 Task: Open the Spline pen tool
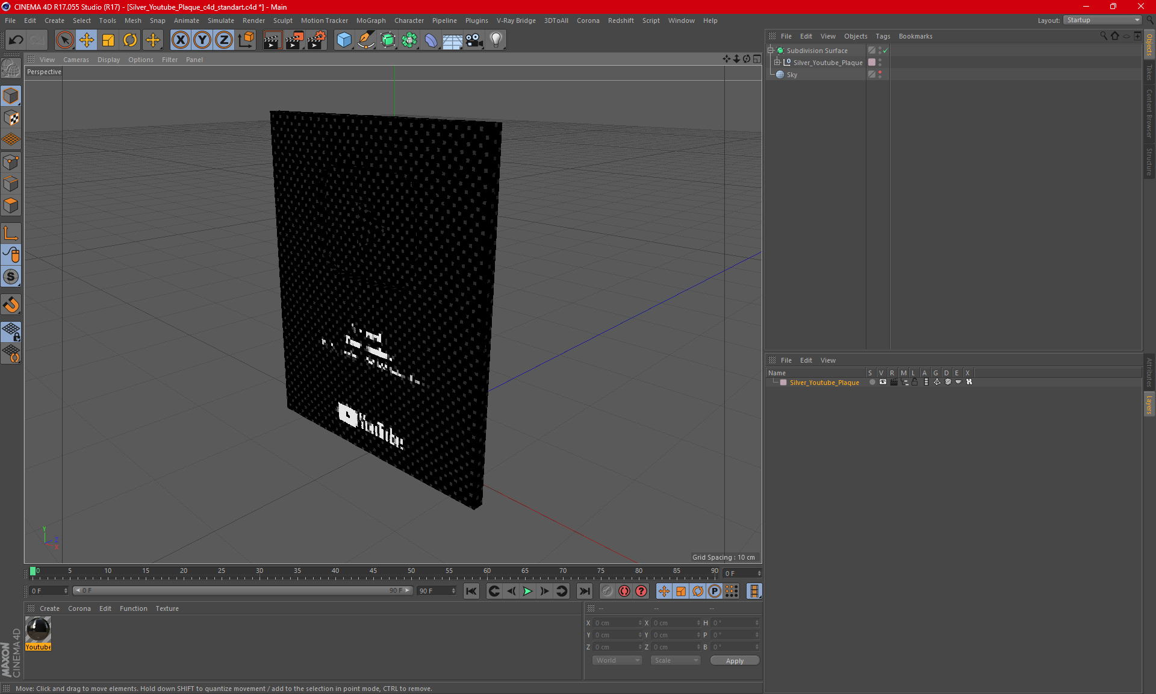coord(366,40)
